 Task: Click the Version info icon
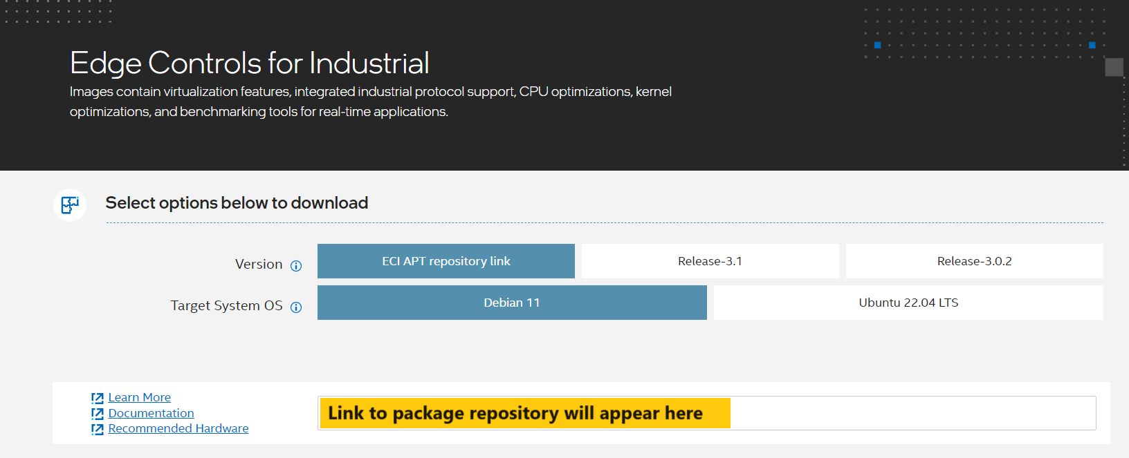click(x=296, y=266)
